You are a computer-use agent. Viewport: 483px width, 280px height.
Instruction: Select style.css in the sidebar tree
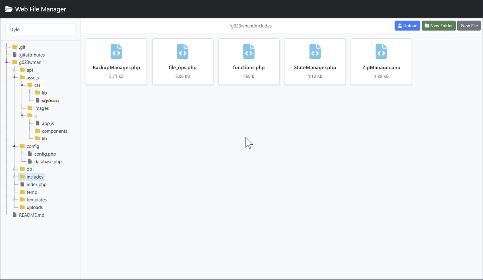coord(50,100)
